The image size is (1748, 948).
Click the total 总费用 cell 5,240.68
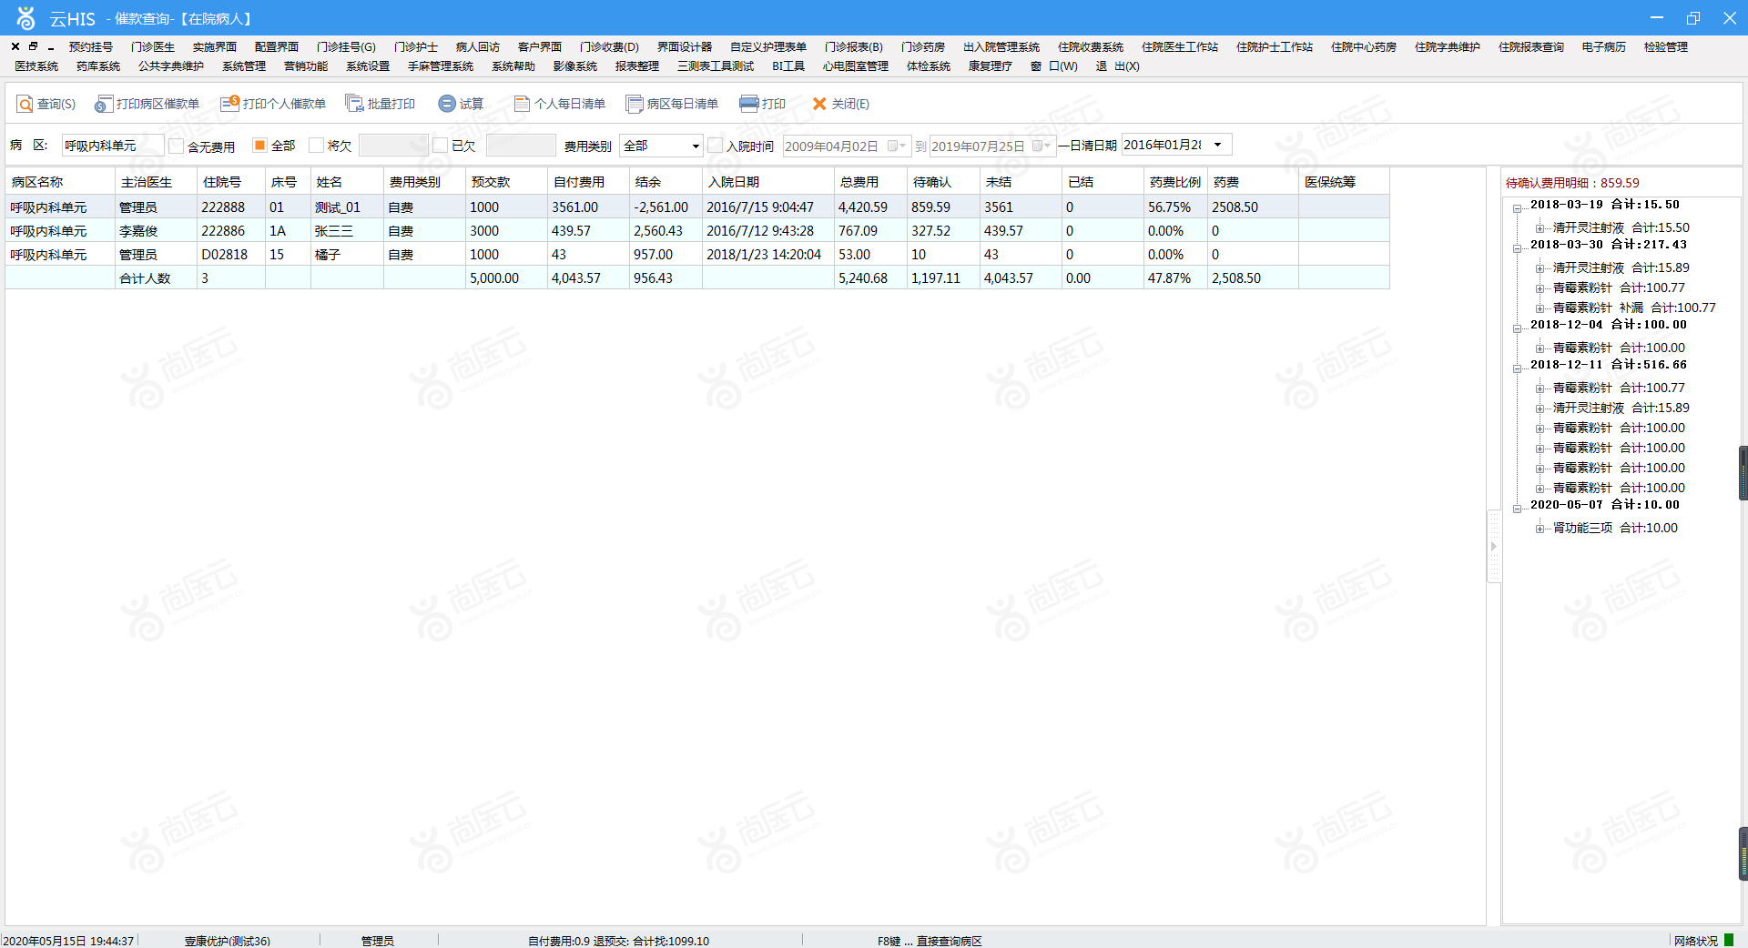(x=870, y=278)
